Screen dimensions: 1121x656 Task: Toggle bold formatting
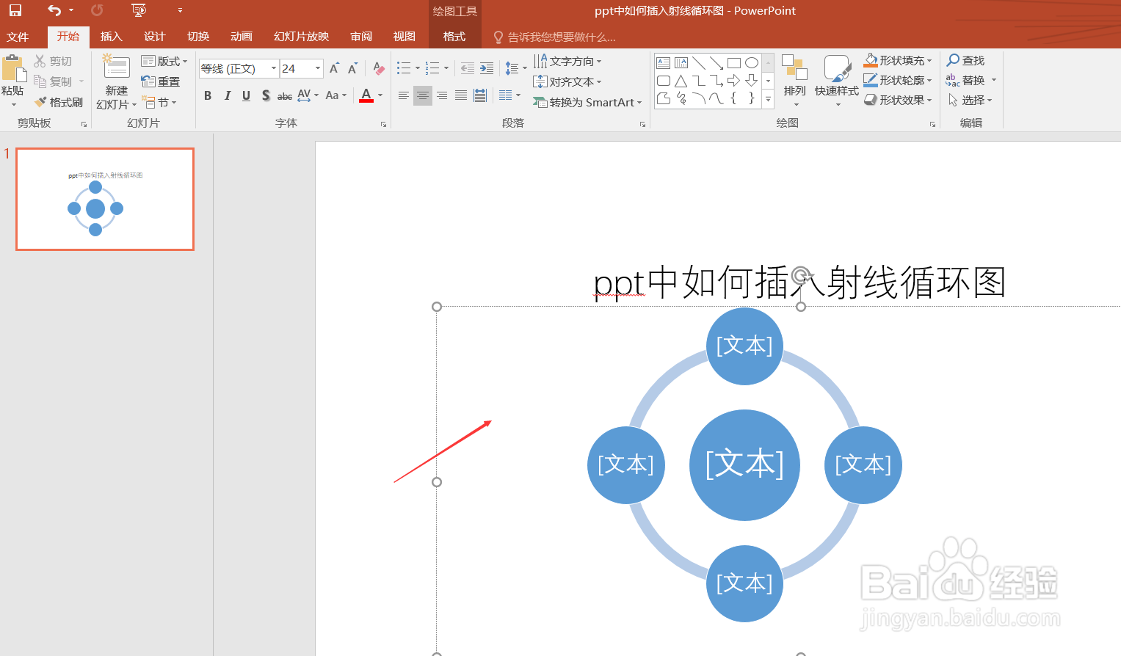tap(208, 95)
